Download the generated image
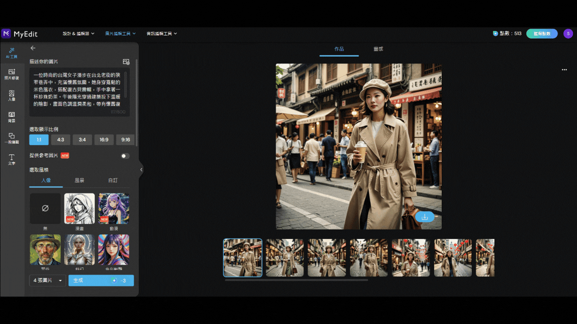 click(425, 217)
